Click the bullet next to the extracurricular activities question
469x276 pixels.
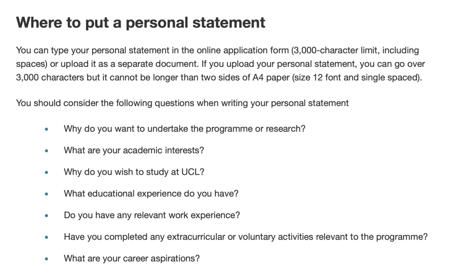pyautogui.click(x=46, y=238)
